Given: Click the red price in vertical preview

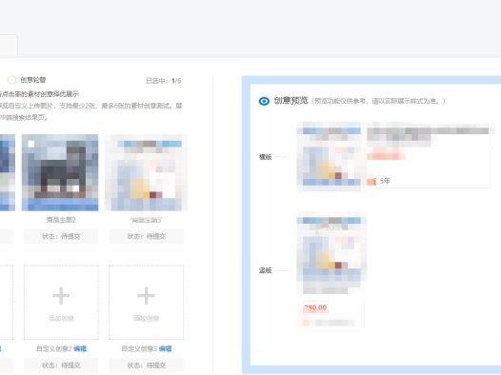Looking at the screenshot, I should [x=315, y=307].
